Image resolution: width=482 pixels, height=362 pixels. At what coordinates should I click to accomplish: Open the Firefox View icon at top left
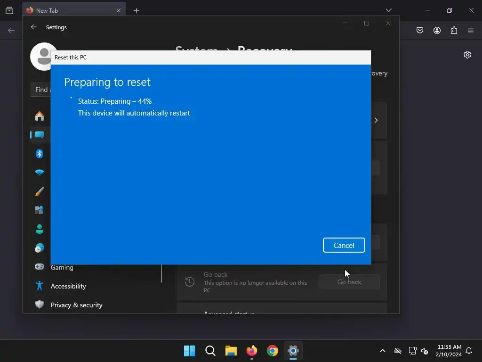(x=9, y=10)
